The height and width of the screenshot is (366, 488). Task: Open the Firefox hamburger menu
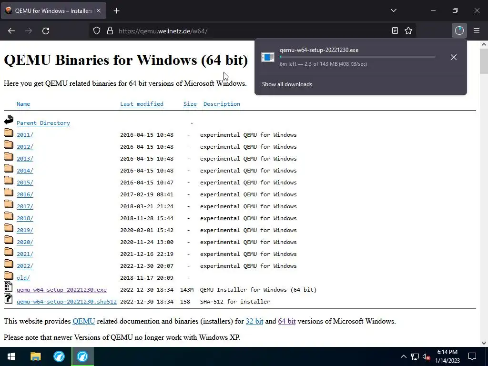click(x=477, y=30)
